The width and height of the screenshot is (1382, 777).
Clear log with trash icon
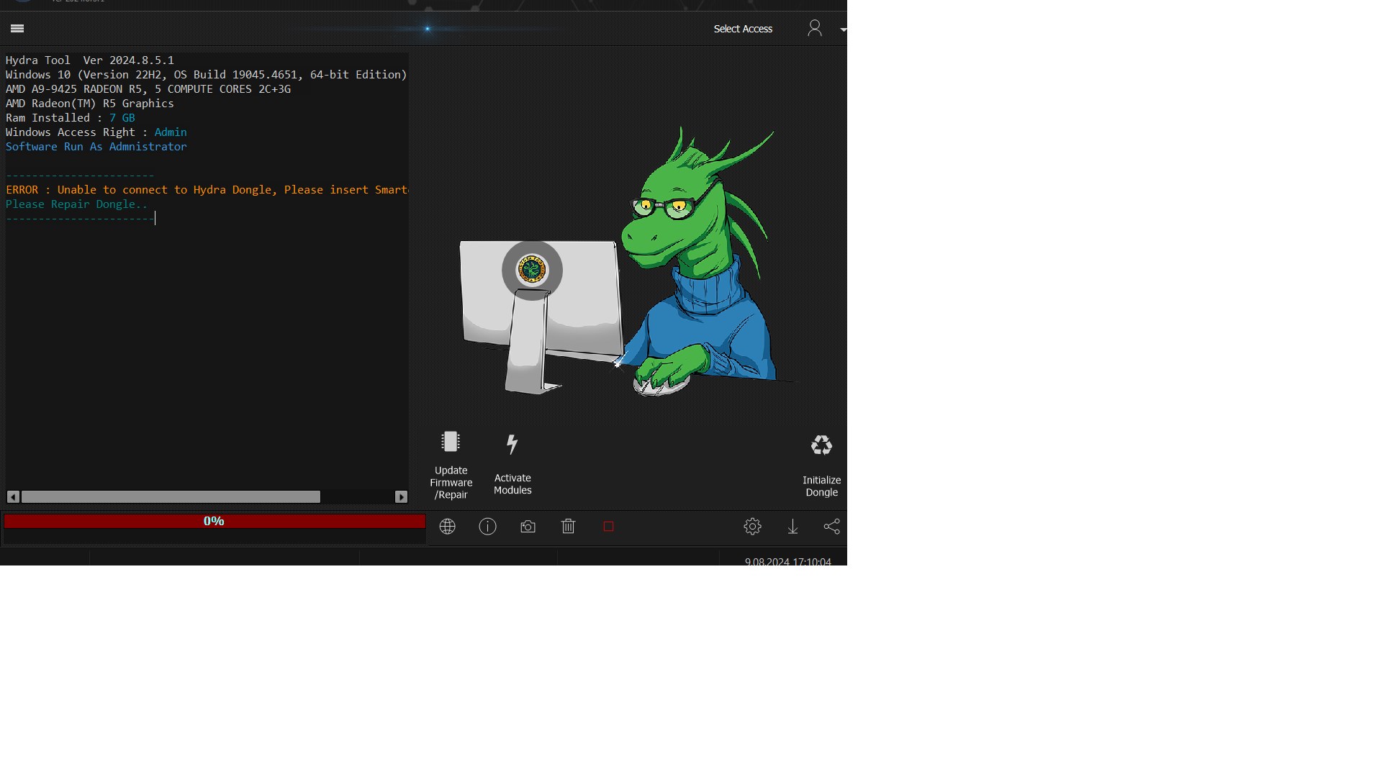(568, 527)
